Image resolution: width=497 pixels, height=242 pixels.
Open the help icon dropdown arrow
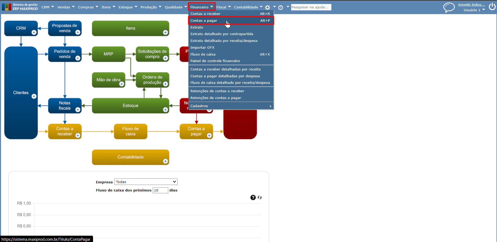pos(288,7)
